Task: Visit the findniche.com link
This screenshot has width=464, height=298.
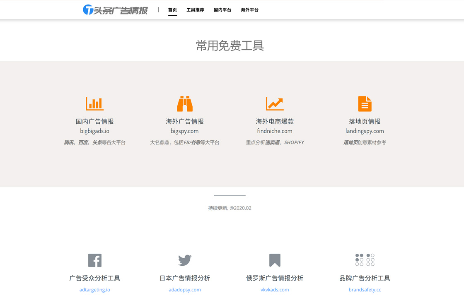Action: 275,131
